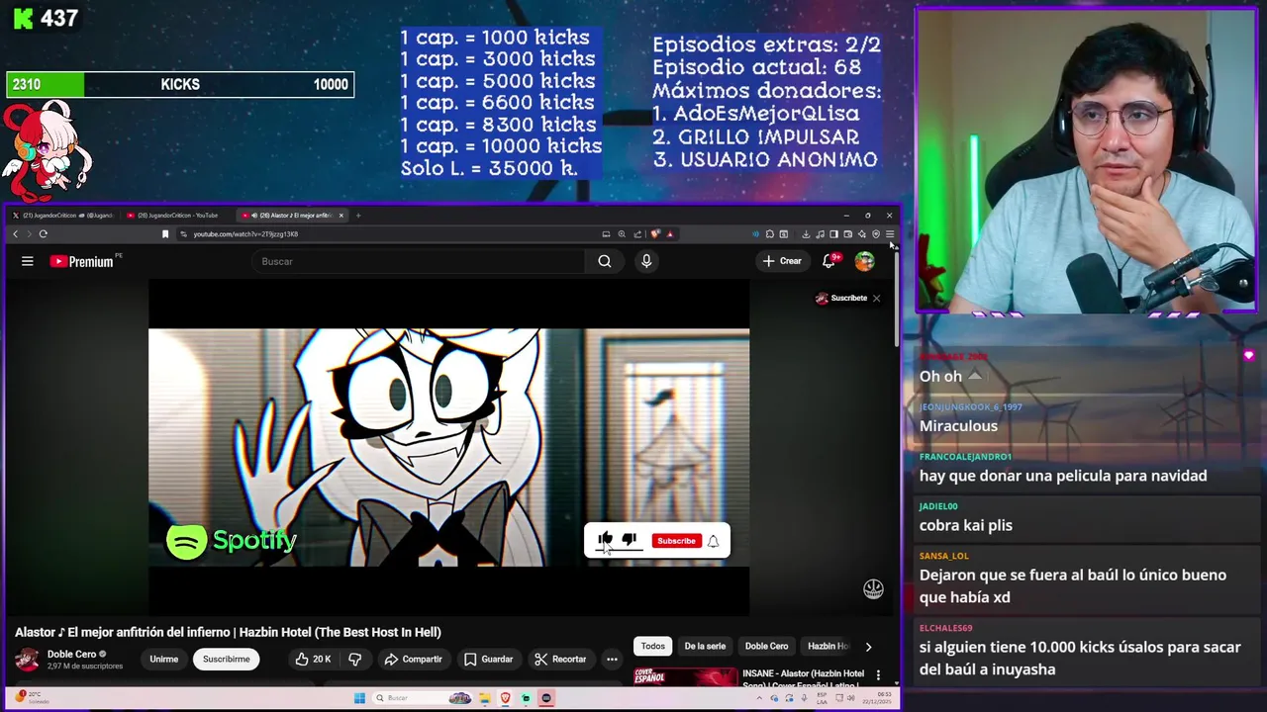This screenshot has width=1267, height=712.
Task: Select the Doble Cero filter chip
Action: pyautogui.click(x=767, y=646)
